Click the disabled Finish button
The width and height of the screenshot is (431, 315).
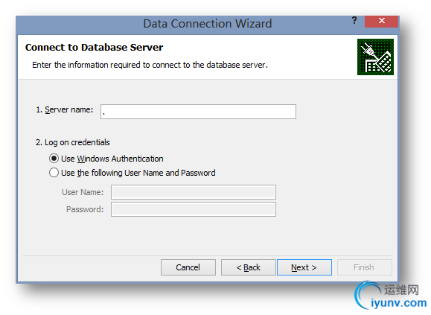point(364,267)
